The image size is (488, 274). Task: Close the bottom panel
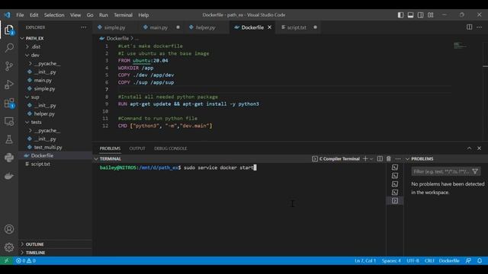[480, 148]
